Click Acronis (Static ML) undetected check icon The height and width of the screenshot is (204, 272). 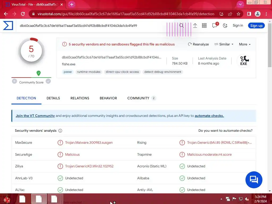(x=182, y=166)
